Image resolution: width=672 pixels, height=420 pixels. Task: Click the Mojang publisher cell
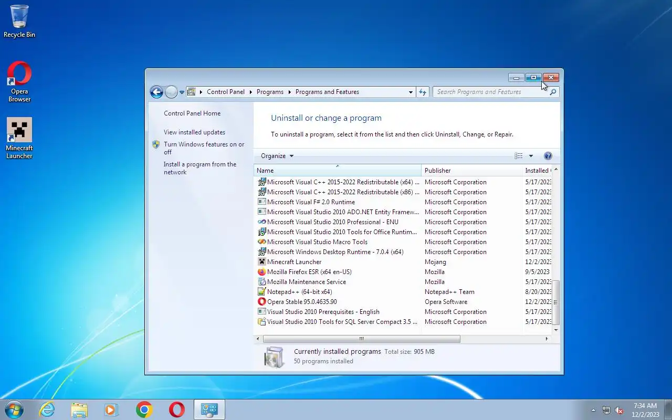(x=435, y=262)
